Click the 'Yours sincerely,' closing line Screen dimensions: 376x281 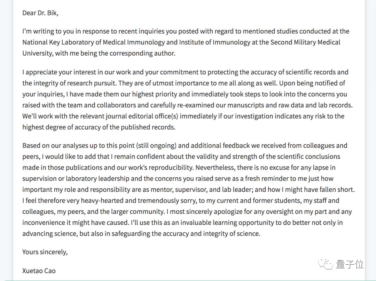click(45, 252)
